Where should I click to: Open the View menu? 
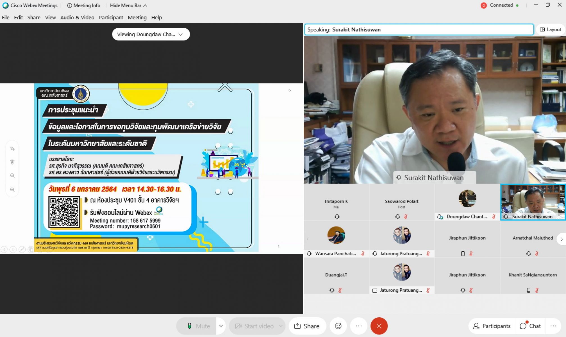point(50,17)
